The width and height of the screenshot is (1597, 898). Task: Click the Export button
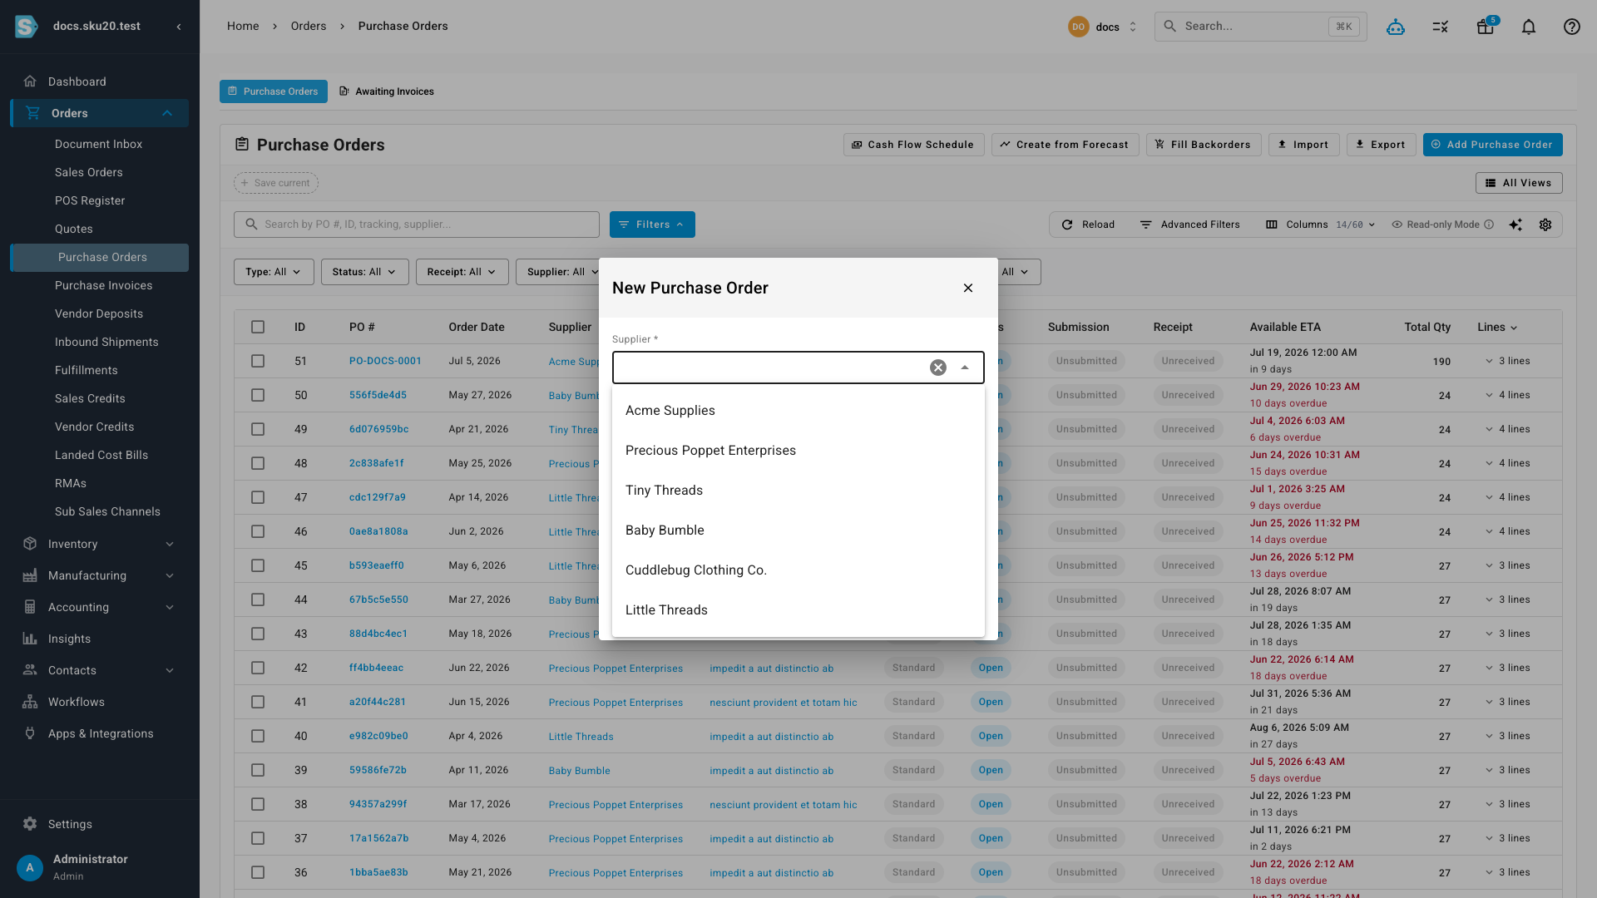click(1381, 145)
